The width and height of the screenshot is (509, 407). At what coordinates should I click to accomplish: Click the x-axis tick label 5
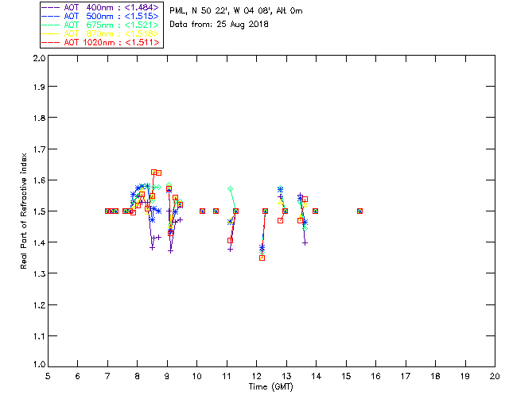[x=48, y=376]
